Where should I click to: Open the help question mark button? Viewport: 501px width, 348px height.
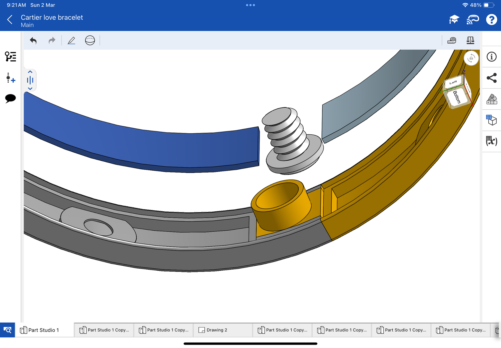491,20
